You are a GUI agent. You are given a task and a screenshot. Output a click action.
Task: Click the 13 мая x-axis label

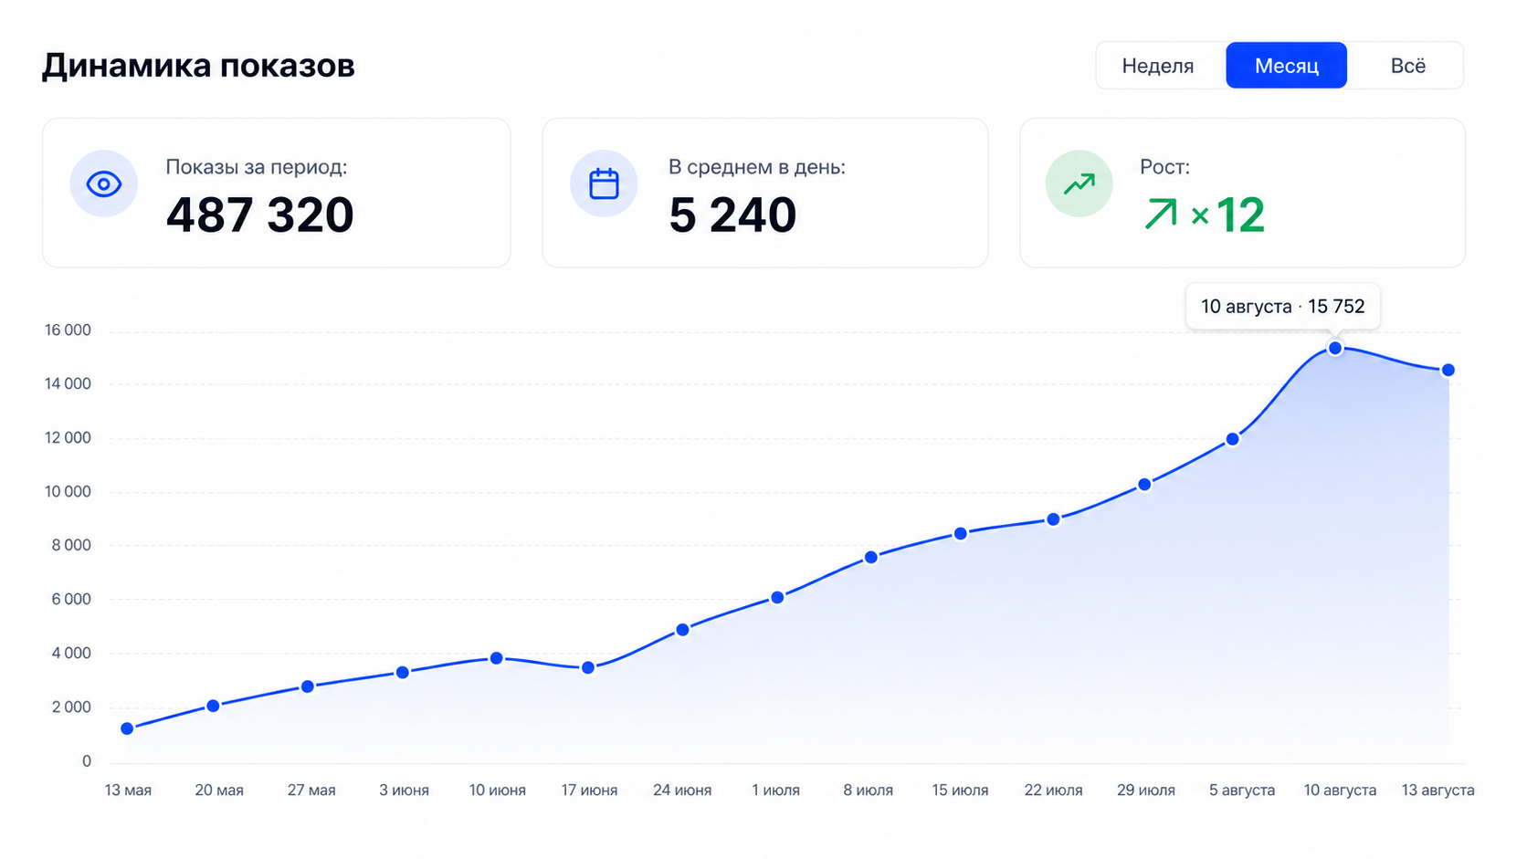click(x=128, y=791)
